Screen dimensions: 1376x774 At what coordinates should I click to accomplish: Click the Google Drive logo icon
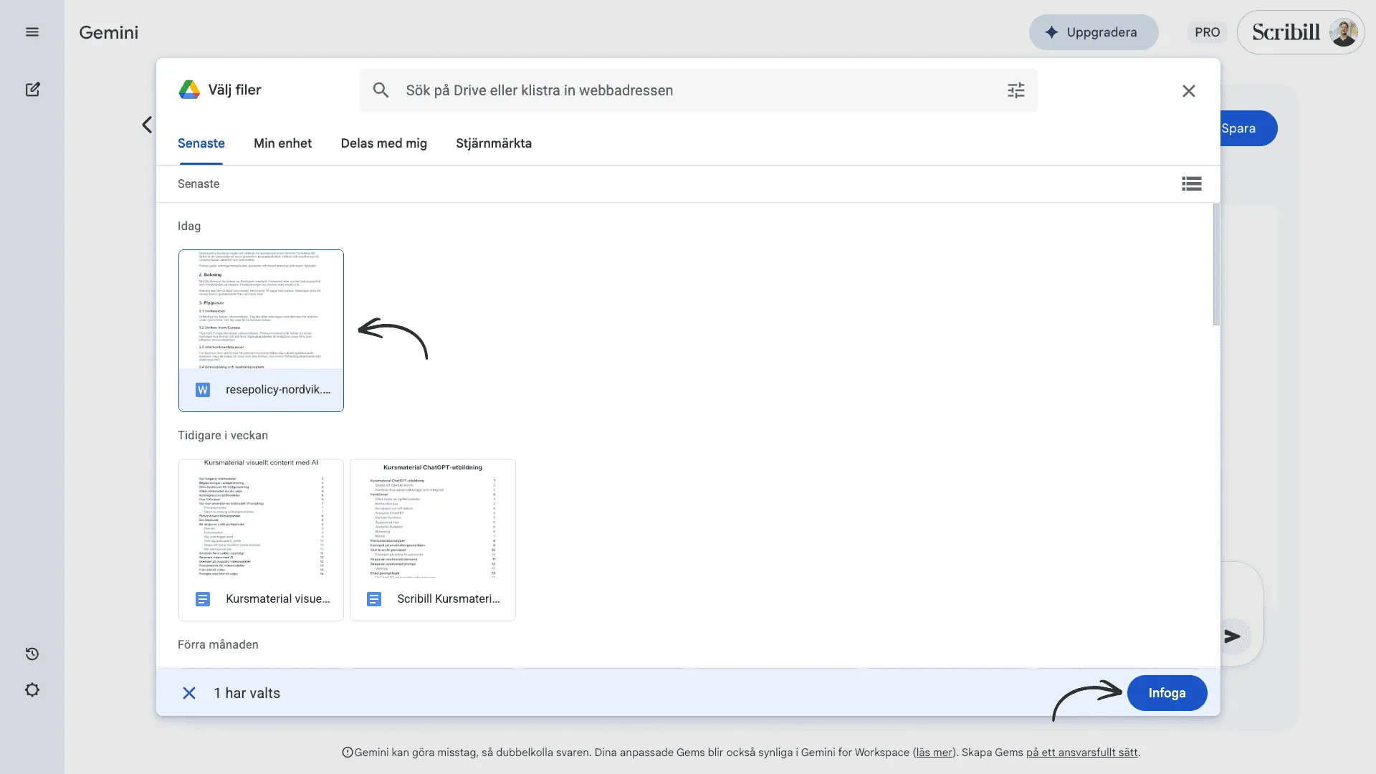tap(189, 90)
